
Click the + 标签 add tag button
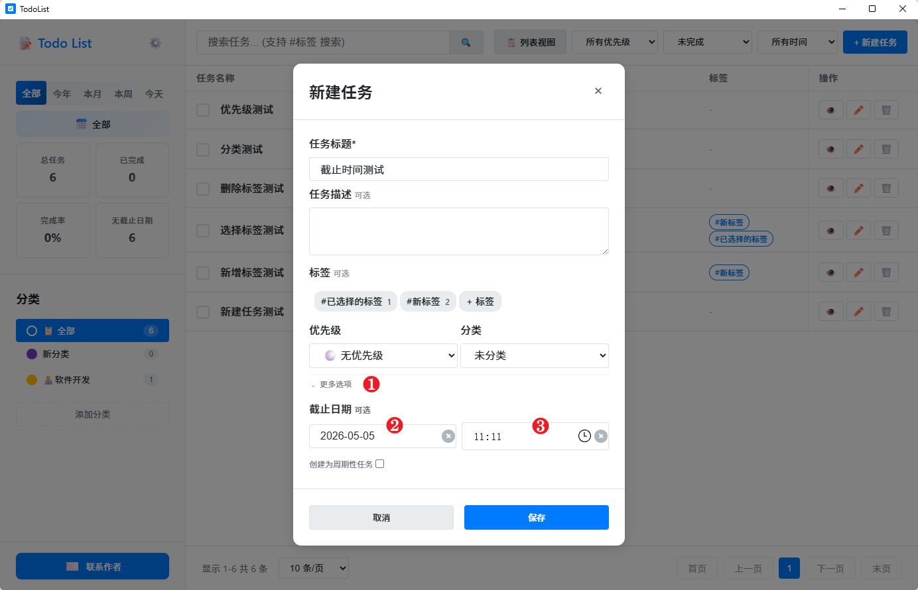click(x=480, y=302)
